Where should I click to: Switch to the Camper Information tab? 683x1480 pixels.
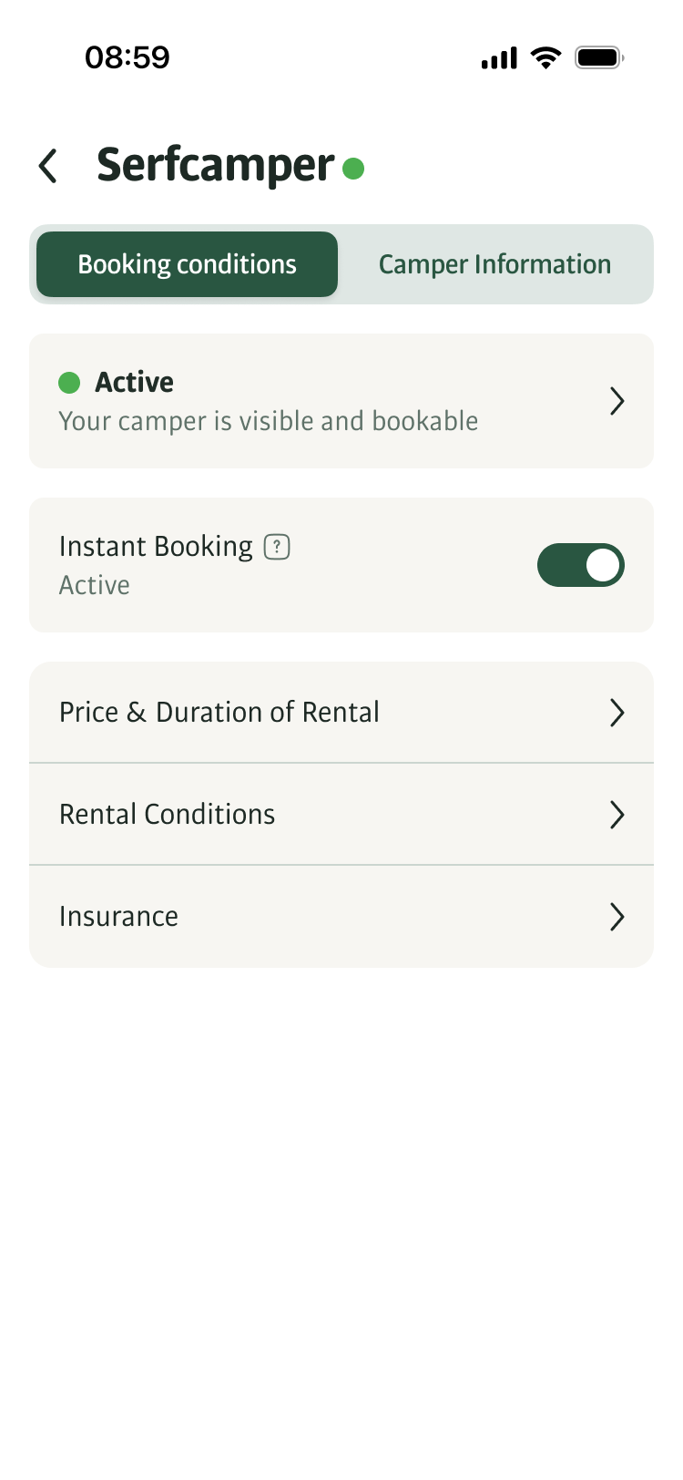click(x=494, y=264)
